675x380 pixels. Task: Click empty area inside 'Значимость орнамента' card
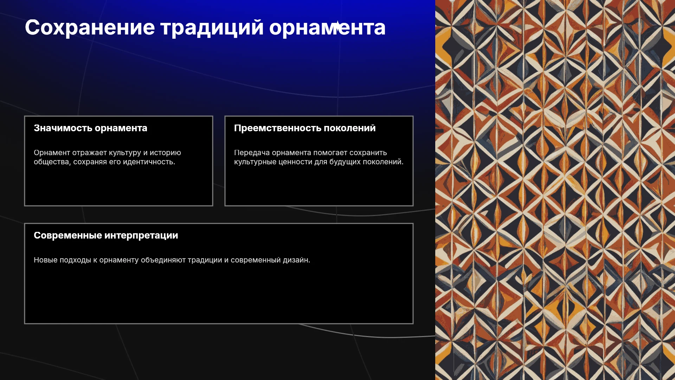point(118,186)
